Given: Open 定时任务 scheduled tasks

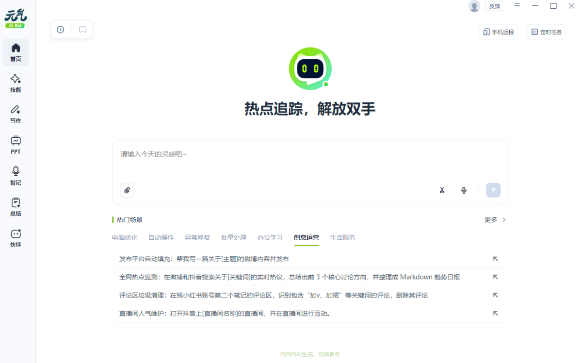Looking at the screenshot, I should pos(546,32).
